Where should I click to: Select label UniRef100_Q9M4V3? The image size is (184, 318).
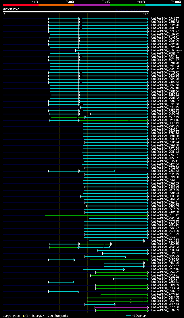tap(165, 152)
